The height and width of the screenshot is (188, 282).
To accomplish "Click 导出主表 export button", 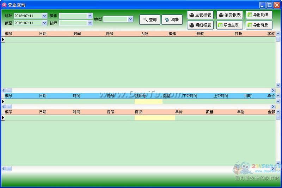I will pyautogui.click(x=229, y=25).
